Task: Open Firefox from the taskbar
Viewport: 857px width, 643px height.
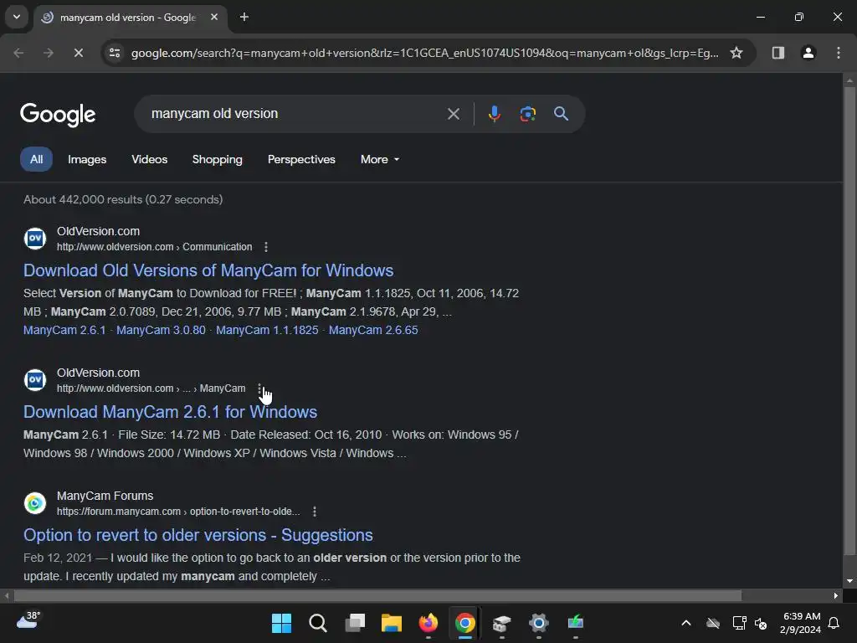Action: point(428,623)
